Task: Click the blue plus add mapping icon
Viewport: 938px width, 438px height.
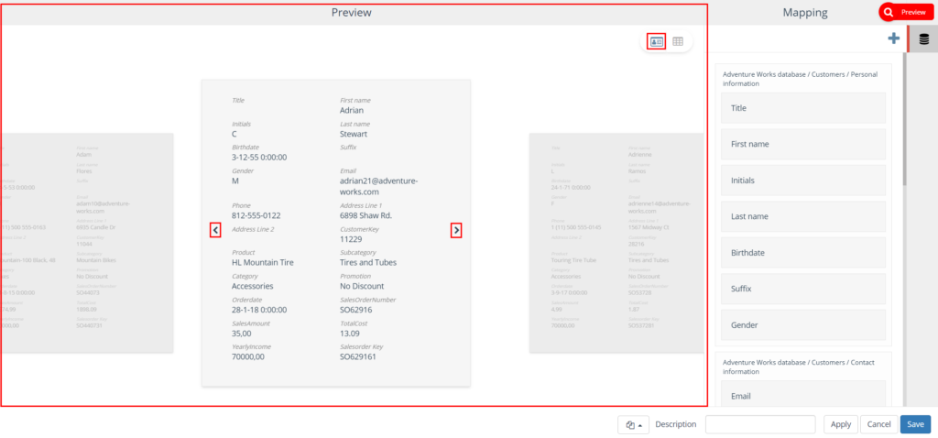Action: point(893,38)
